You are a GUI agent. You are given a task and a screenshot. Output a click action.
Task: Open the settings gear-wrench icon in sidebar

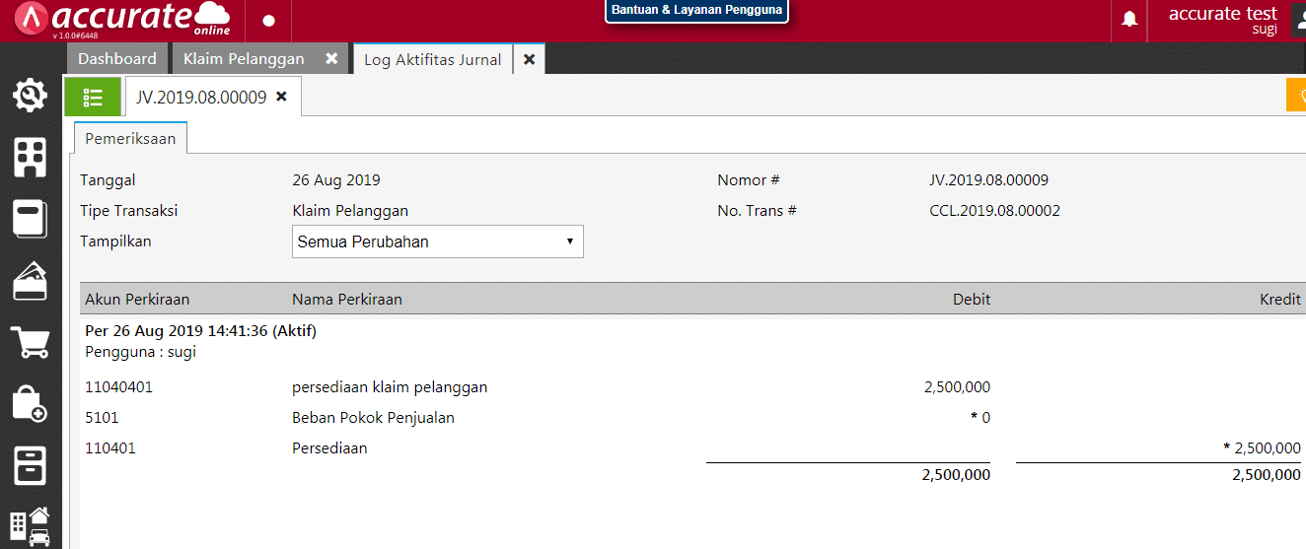pos(31,96)
